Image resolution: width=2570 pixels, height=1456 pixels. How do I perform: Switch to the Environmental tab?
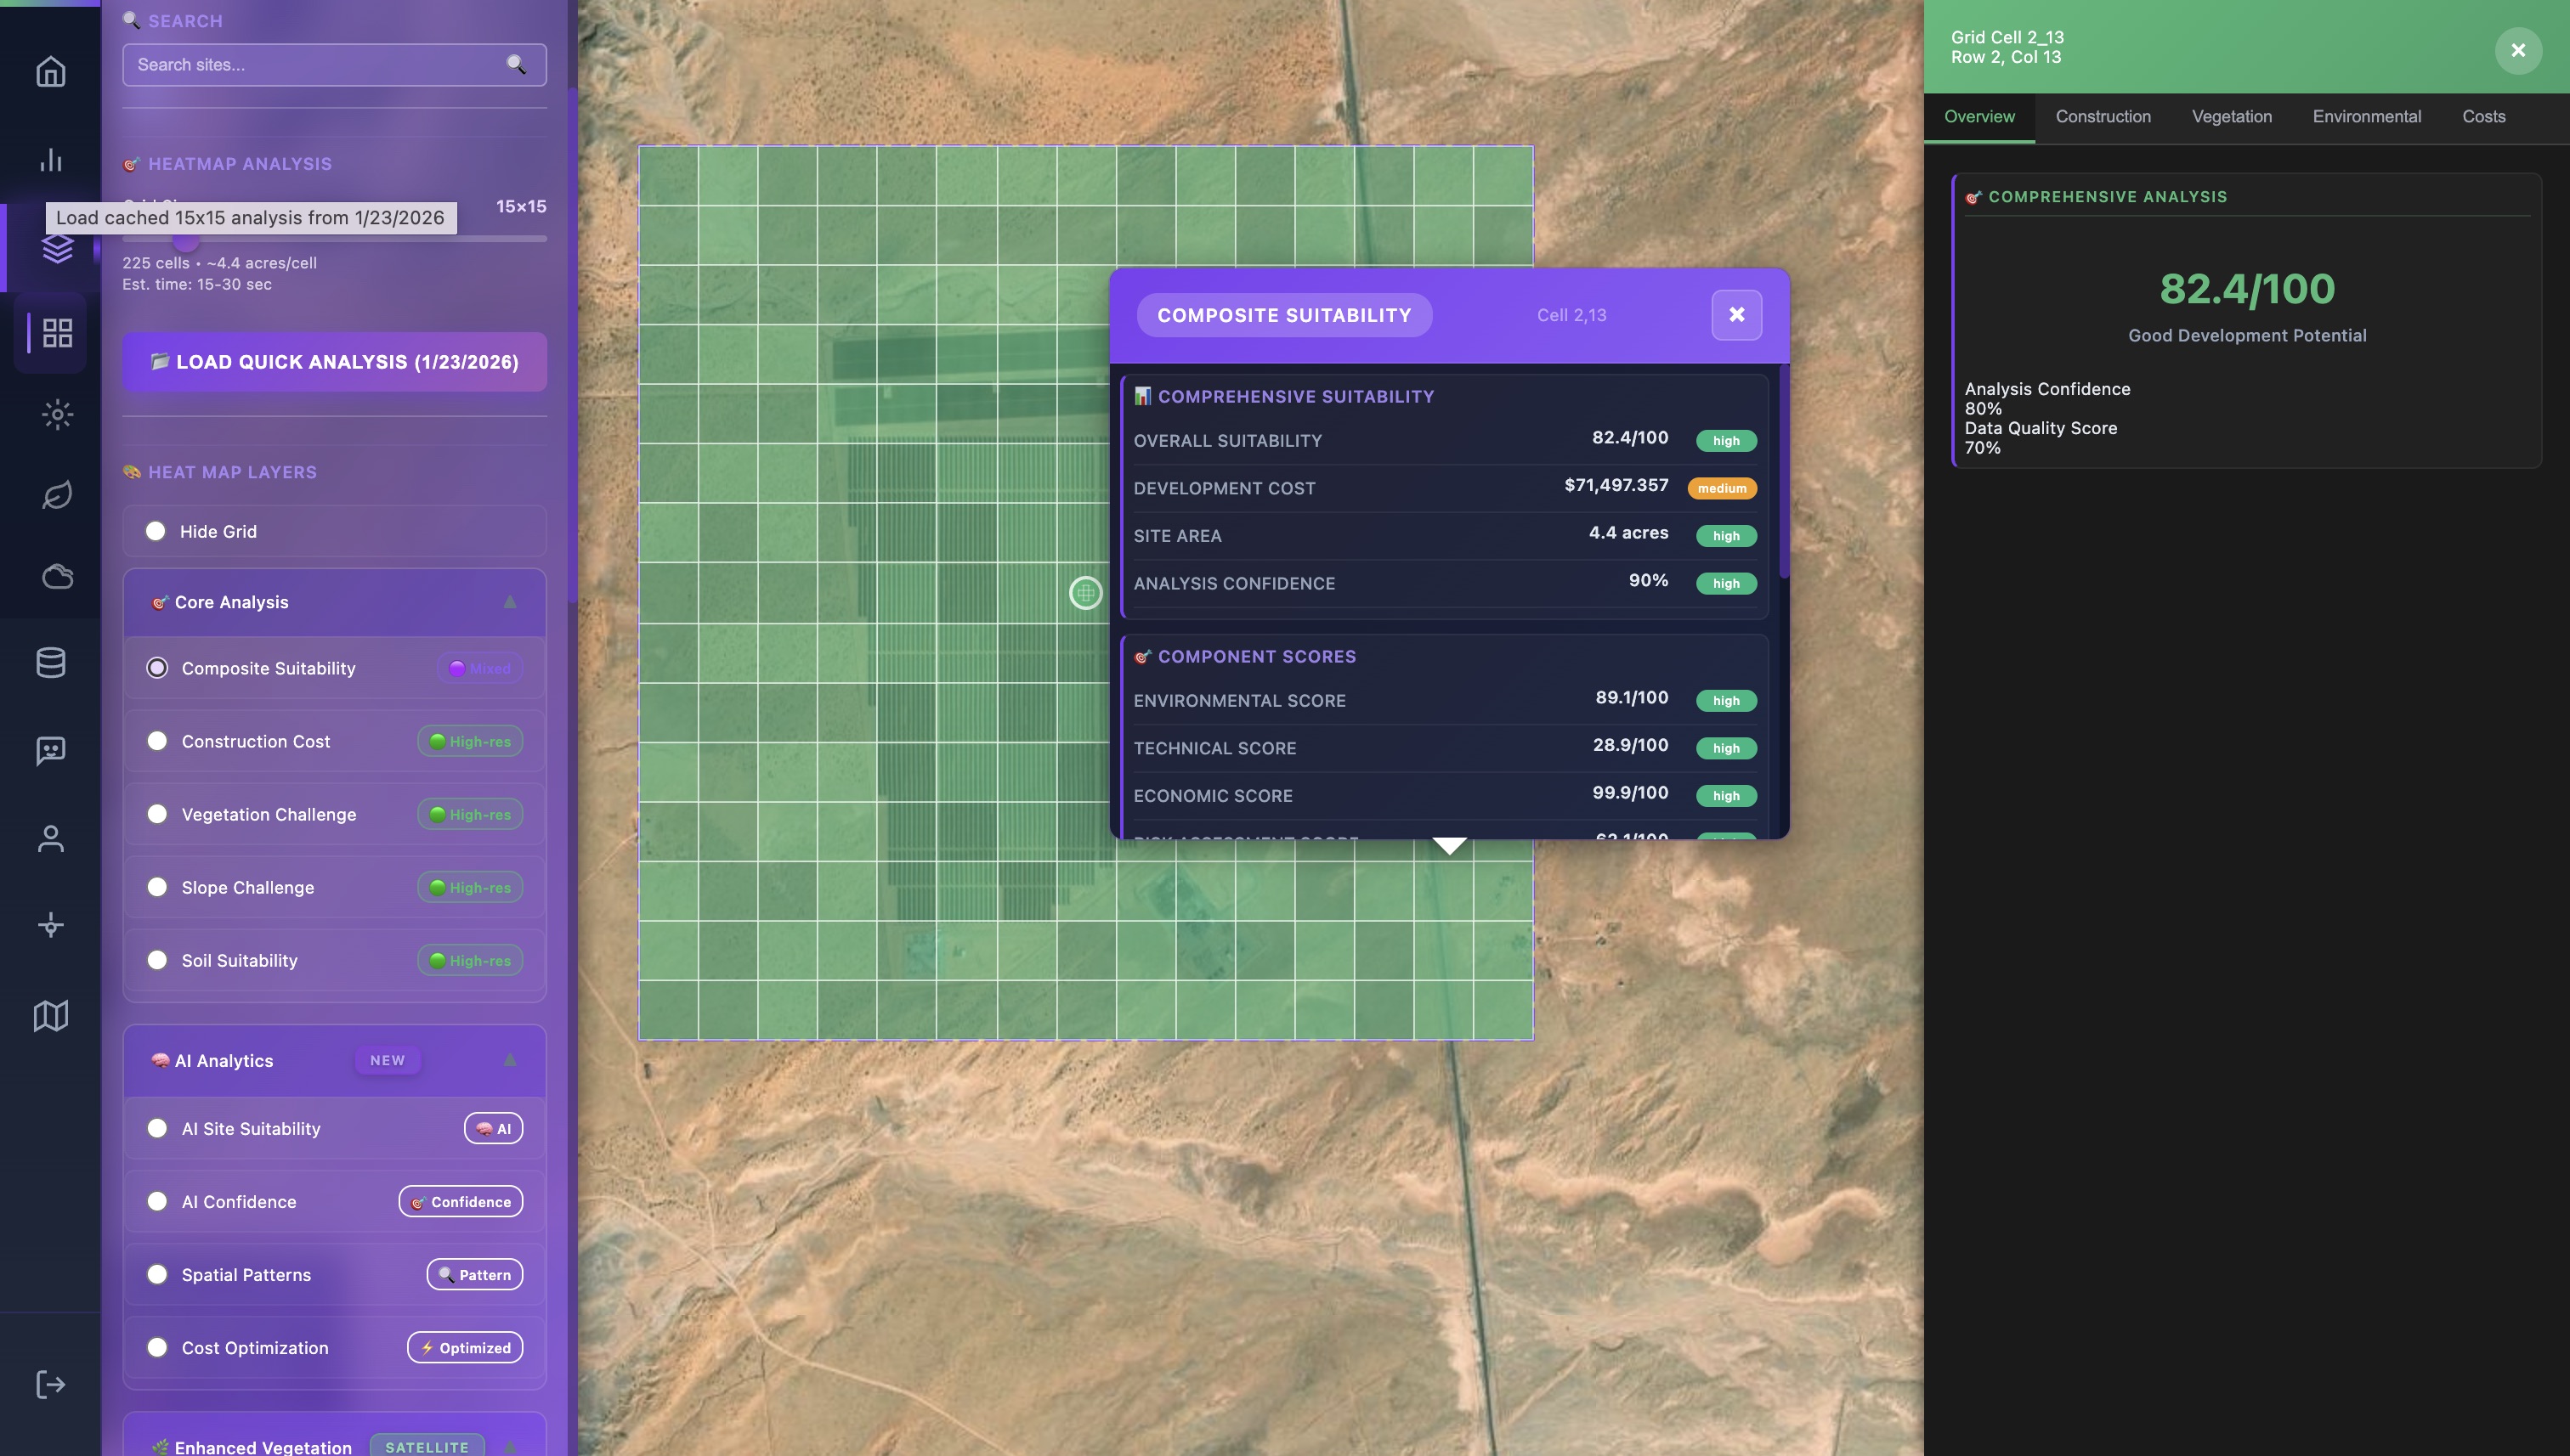(2367, 116)
